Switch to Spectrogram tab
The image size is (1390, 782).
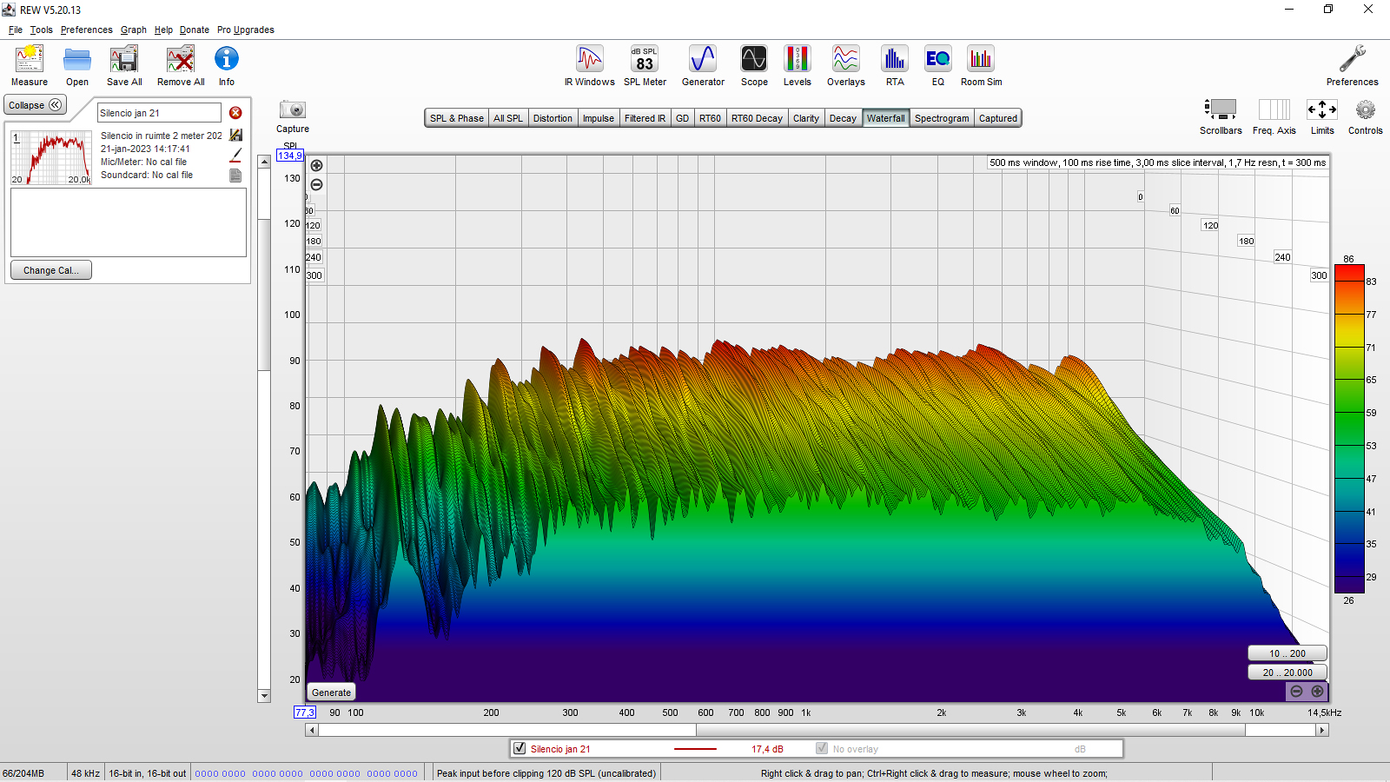[x=942, y=118]
